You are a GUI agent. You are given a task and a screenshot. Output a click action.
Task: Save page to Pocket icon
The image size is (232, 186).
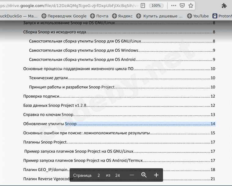click(x=182, y=6)
